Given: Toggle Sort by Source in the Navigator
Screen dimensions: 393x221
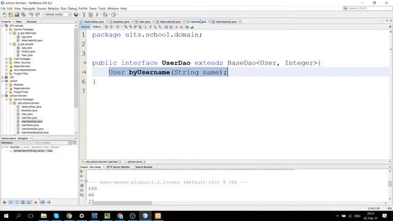Looking at the screenshot, I should 49,202.
